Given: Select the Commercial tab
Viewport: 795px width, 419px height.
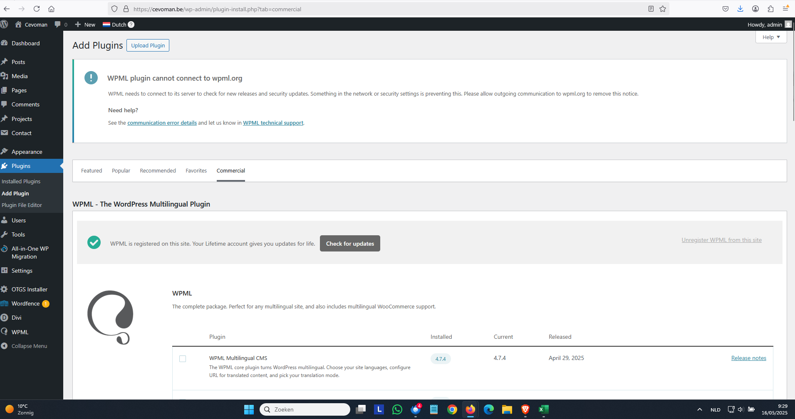Looking at the screenshot, I should coord(231,170).
